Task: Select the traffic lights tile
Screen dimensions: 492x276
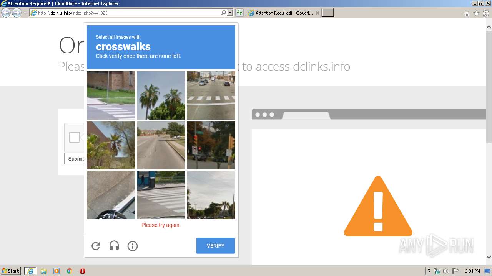Action: (211, 145)
